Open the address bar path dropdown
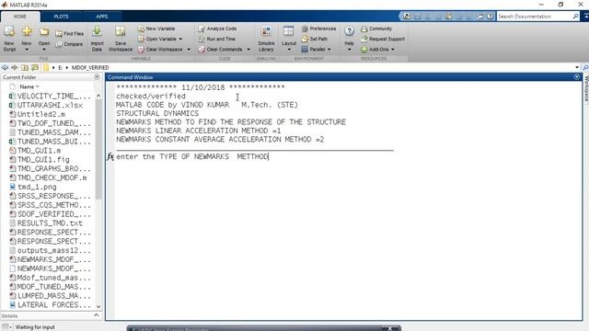Viewport: 589px width, 331px height. (x=577, y=67)
